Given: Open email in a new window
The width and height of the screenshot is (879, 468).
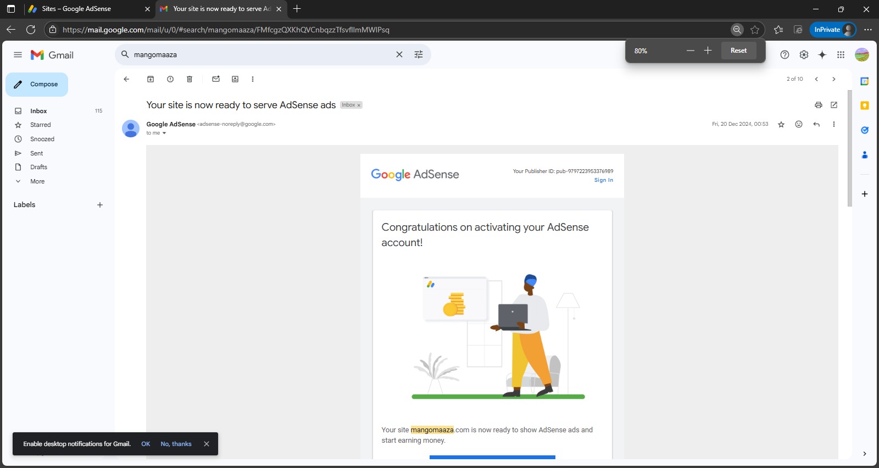Looking at the screenshot, I should coord(834,105).
